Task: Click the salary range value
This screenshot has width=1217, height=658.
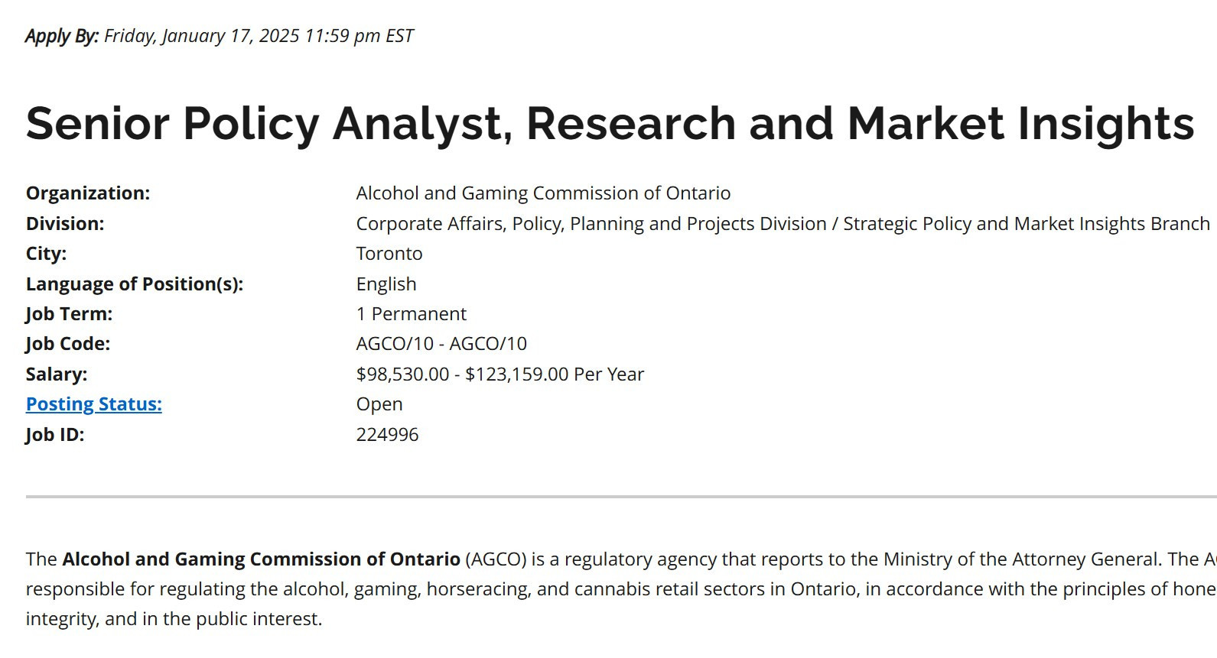Action: pyautogui.click(x=500, y=374)
